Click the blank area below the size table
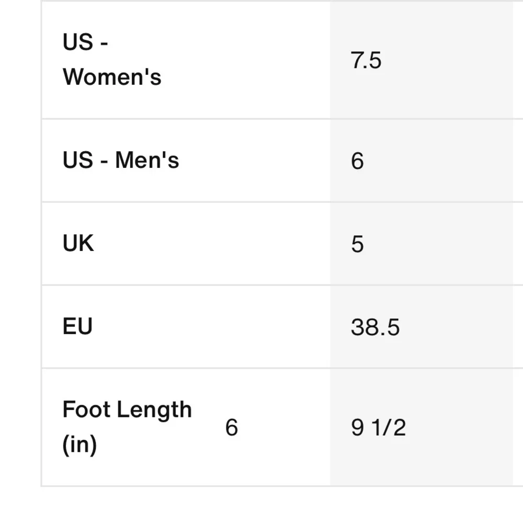Image resolution: width=523 pixels, height=523 pixels. [261, 505]
